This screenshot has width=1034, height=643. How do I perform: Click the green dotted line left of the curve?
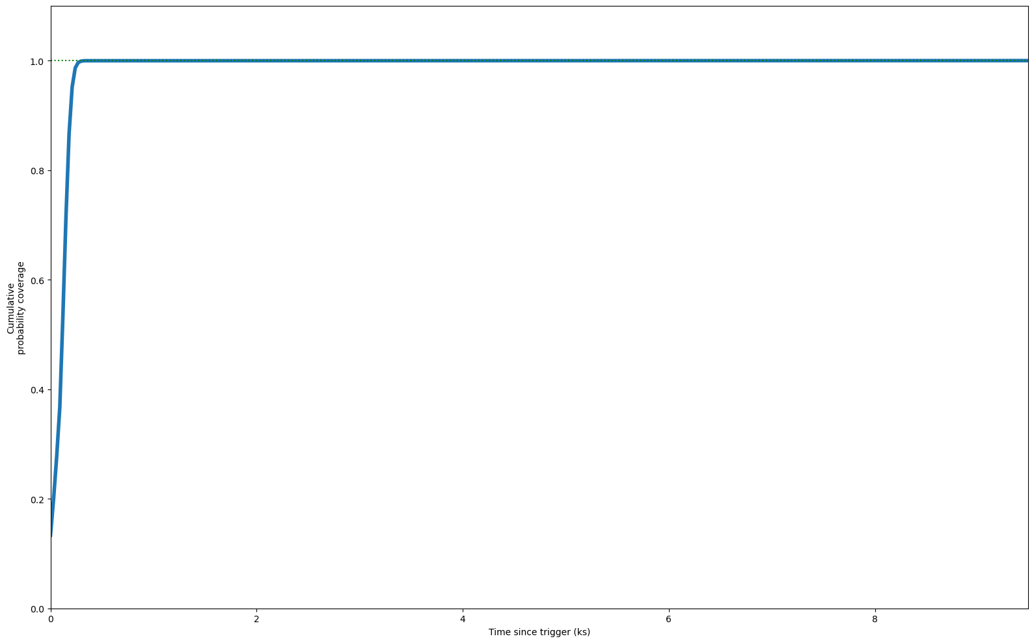[x=62, y=60]
